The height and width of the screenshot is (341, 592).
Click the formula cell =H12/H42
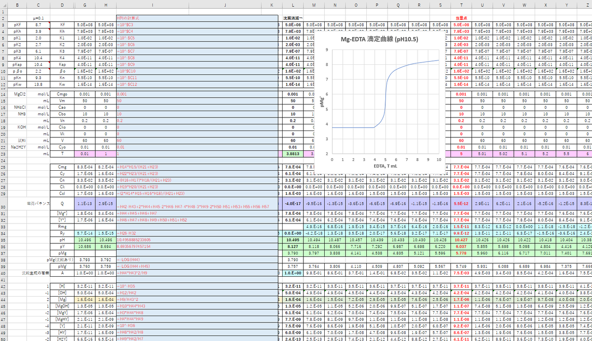[152, 293]
